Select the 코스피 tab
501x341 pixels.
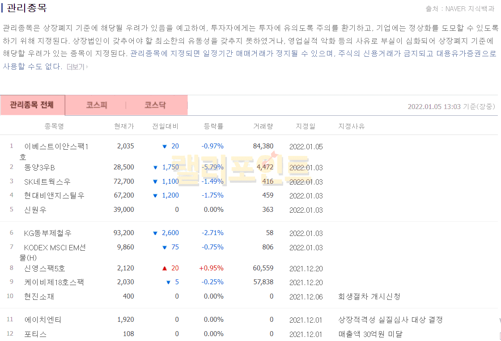[x=97, y=105]
